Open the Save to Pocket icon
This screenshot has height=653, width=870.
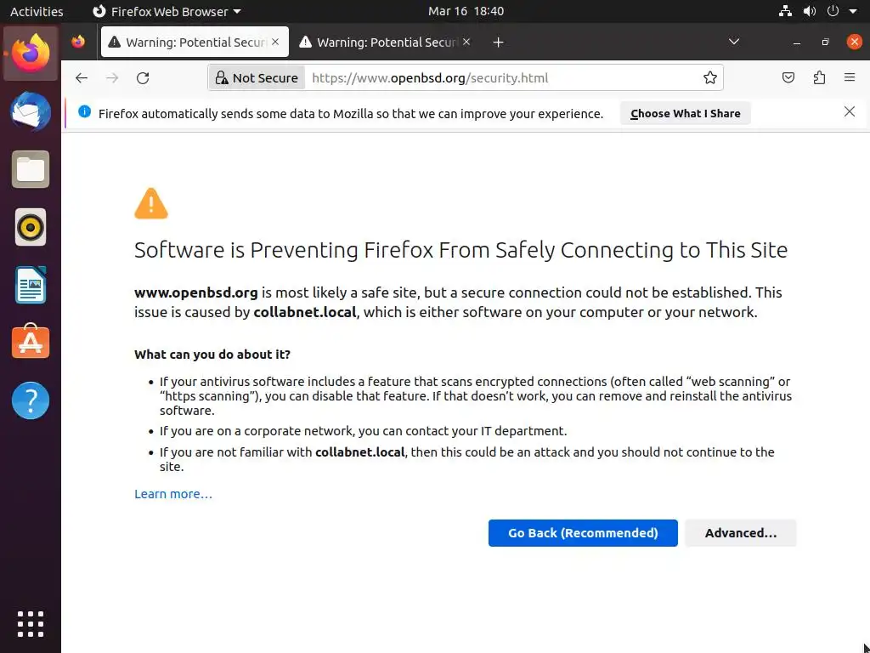tap(788, 78)
